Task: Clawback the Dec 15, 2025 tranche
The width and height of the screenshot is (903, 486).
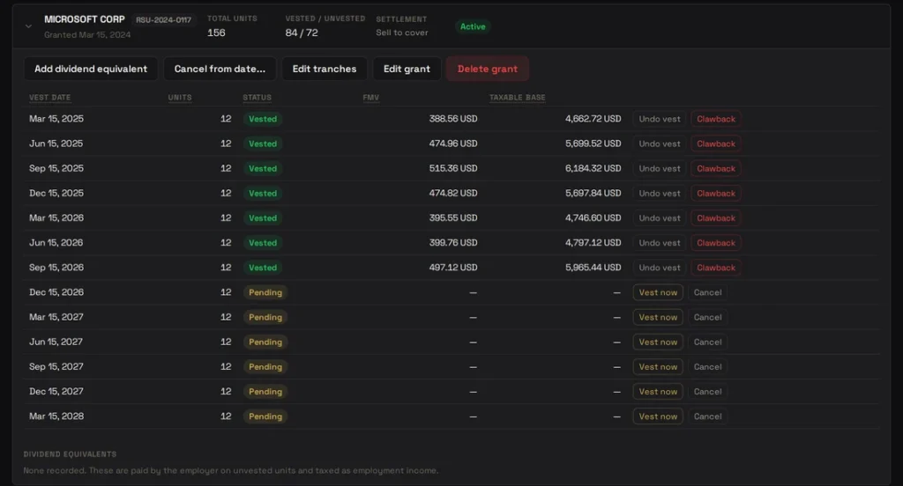Action: tap(716, 193)
